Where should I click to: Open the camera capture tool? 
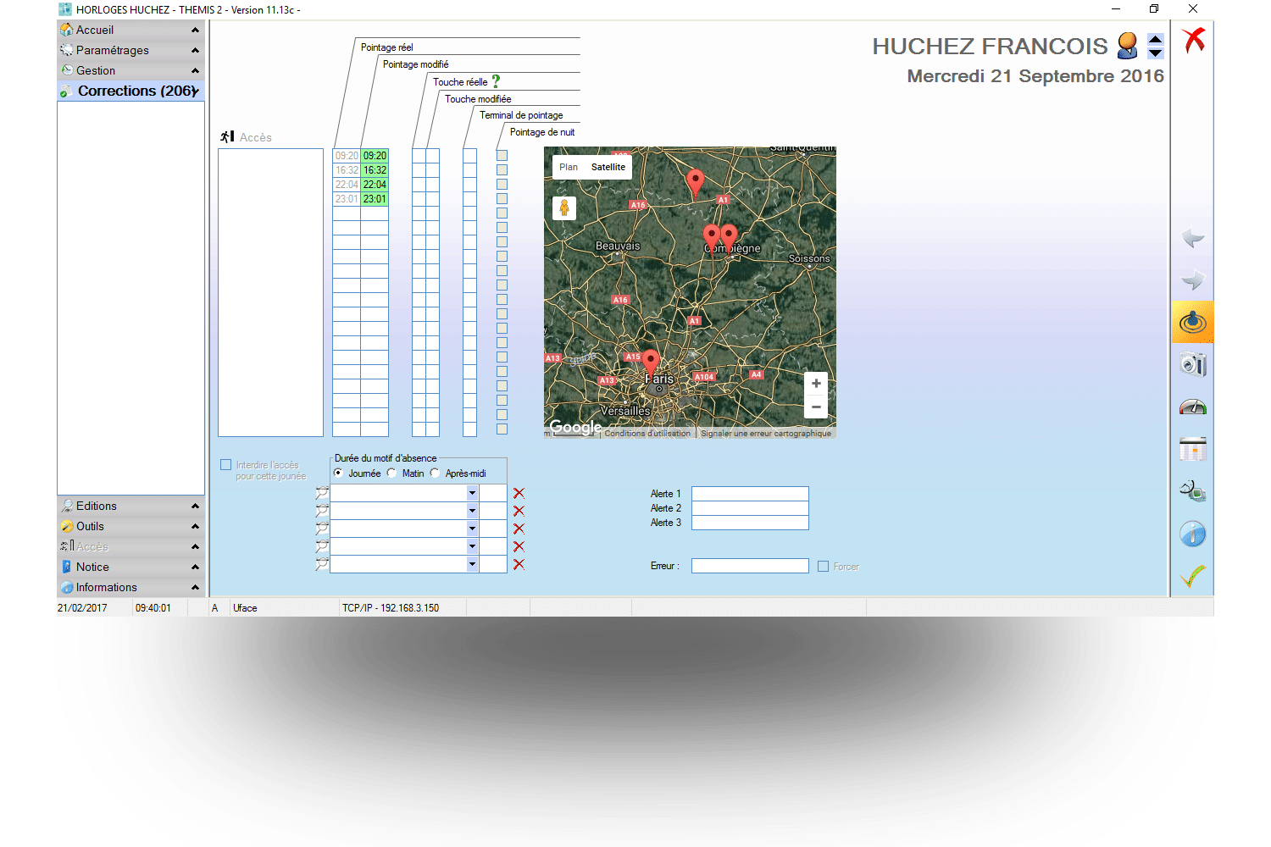(x=1192, y=364)
